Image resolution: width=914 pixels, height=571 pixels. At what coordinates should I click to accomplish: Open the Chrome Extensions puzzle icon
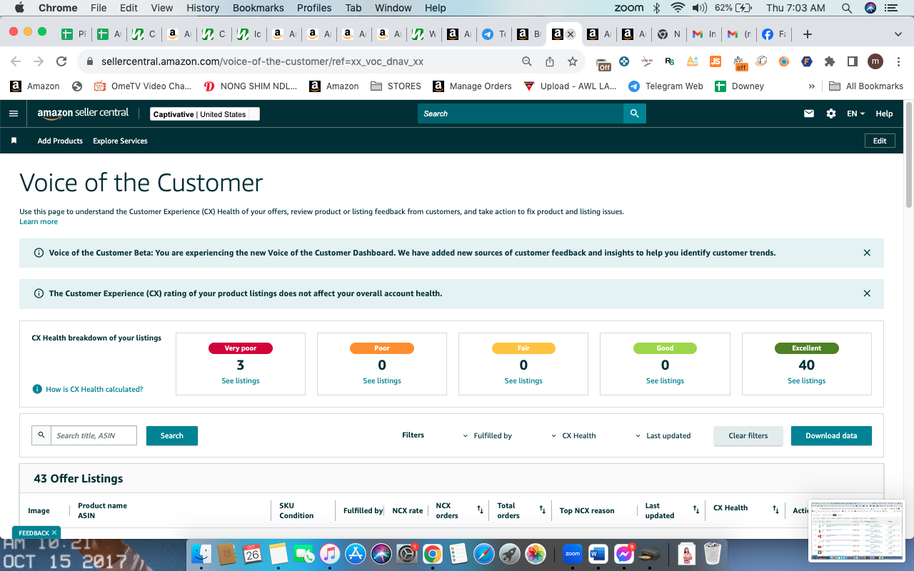830,62
